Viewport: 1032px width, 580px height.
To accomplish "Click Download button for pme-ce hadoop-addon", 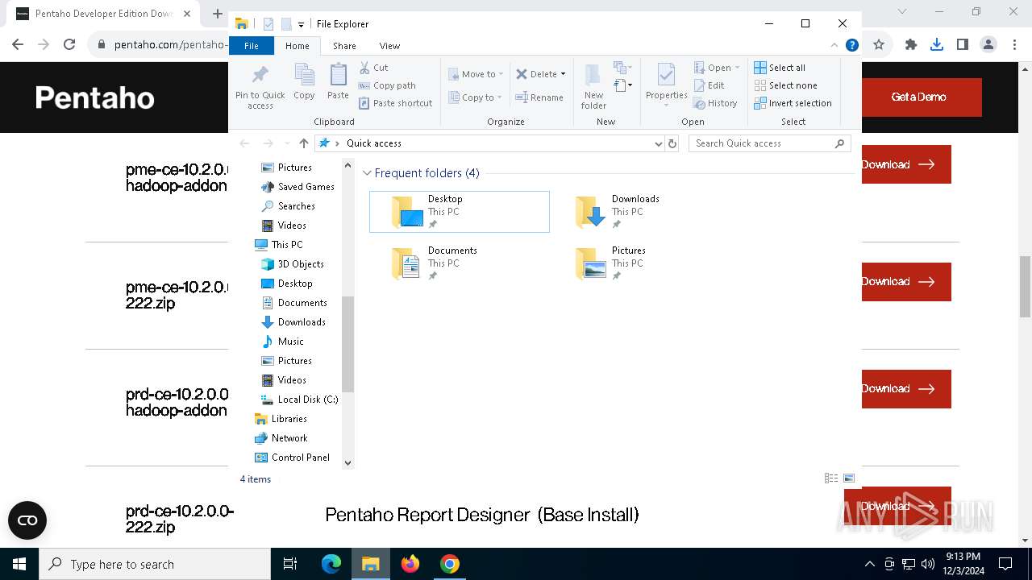I will pos(906,164).
